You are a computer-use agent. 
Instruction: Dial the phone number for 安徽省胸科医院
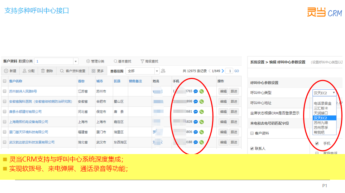coord(202,102)
